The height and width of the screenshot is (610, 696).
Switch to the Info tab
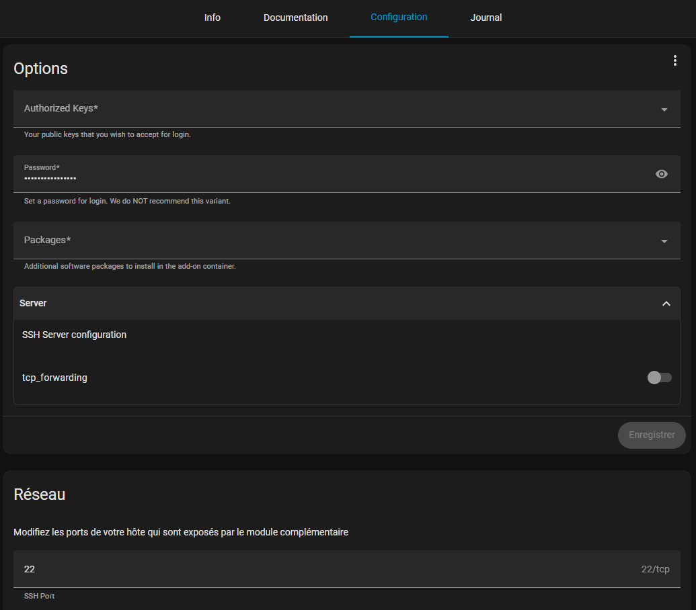(212, 17)
